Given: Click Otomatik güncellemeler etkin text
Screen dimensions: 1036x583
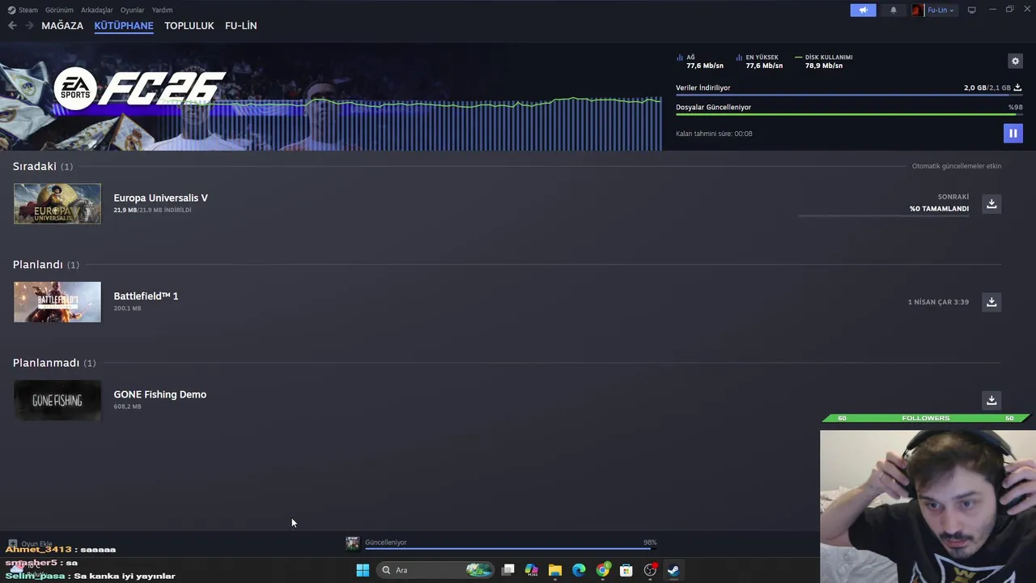Looking at the screenshot, I should point(957,166).
